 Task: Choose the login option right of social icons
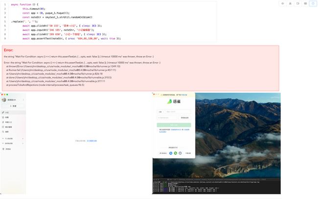click(188, 154)
